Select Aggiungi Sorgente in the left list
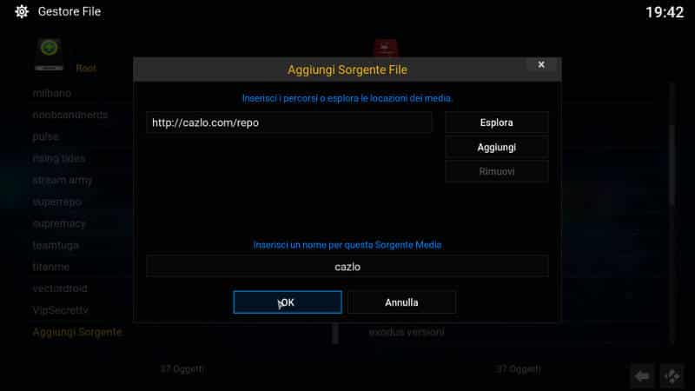The width and height of the screenshot is (695, 391). [77, 332]
